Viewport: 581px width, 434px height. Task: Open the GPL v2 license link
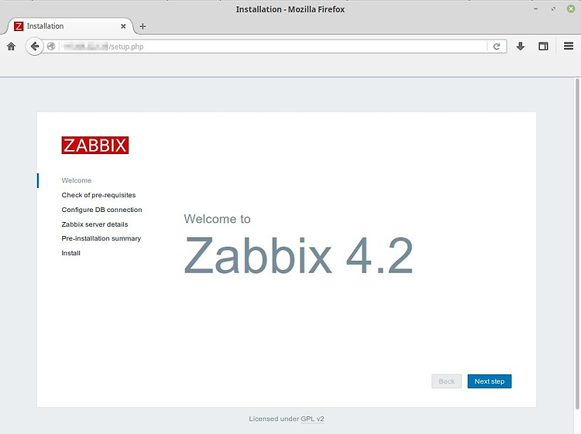312,419
